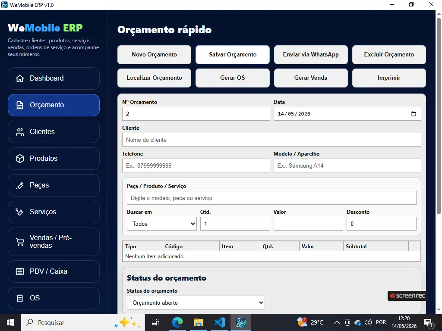Click Localizar Orçamento button
Screen dimensions: 442x331
pyautogui.click(x=154, y=78)
